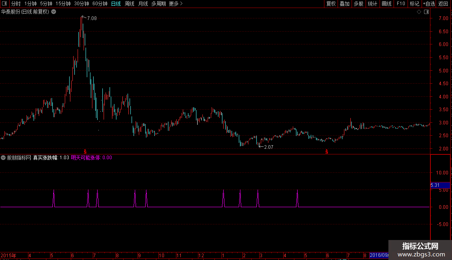Switch to 周线 weekly chart
The height and width of the screenshot is (260, 452).
pyautogui.click(x=130, y=4)
